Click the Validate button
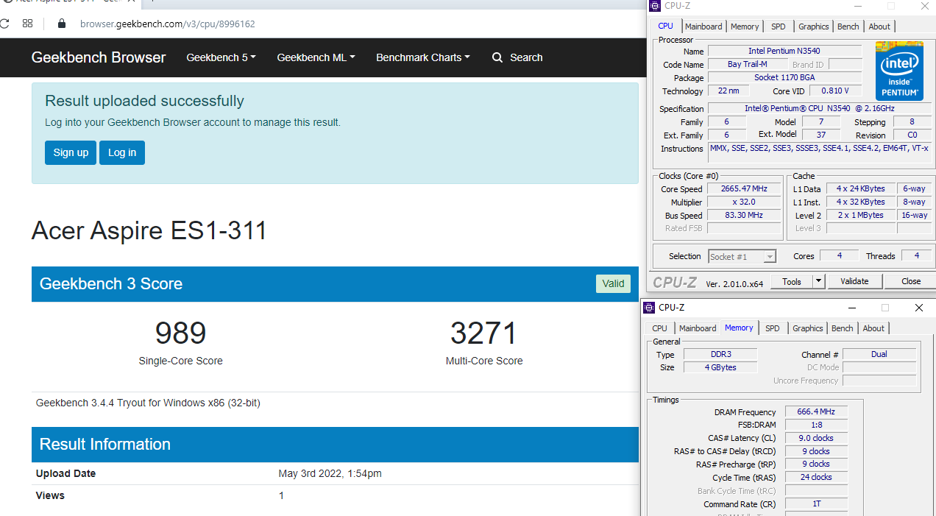 (x=854, y=281)
